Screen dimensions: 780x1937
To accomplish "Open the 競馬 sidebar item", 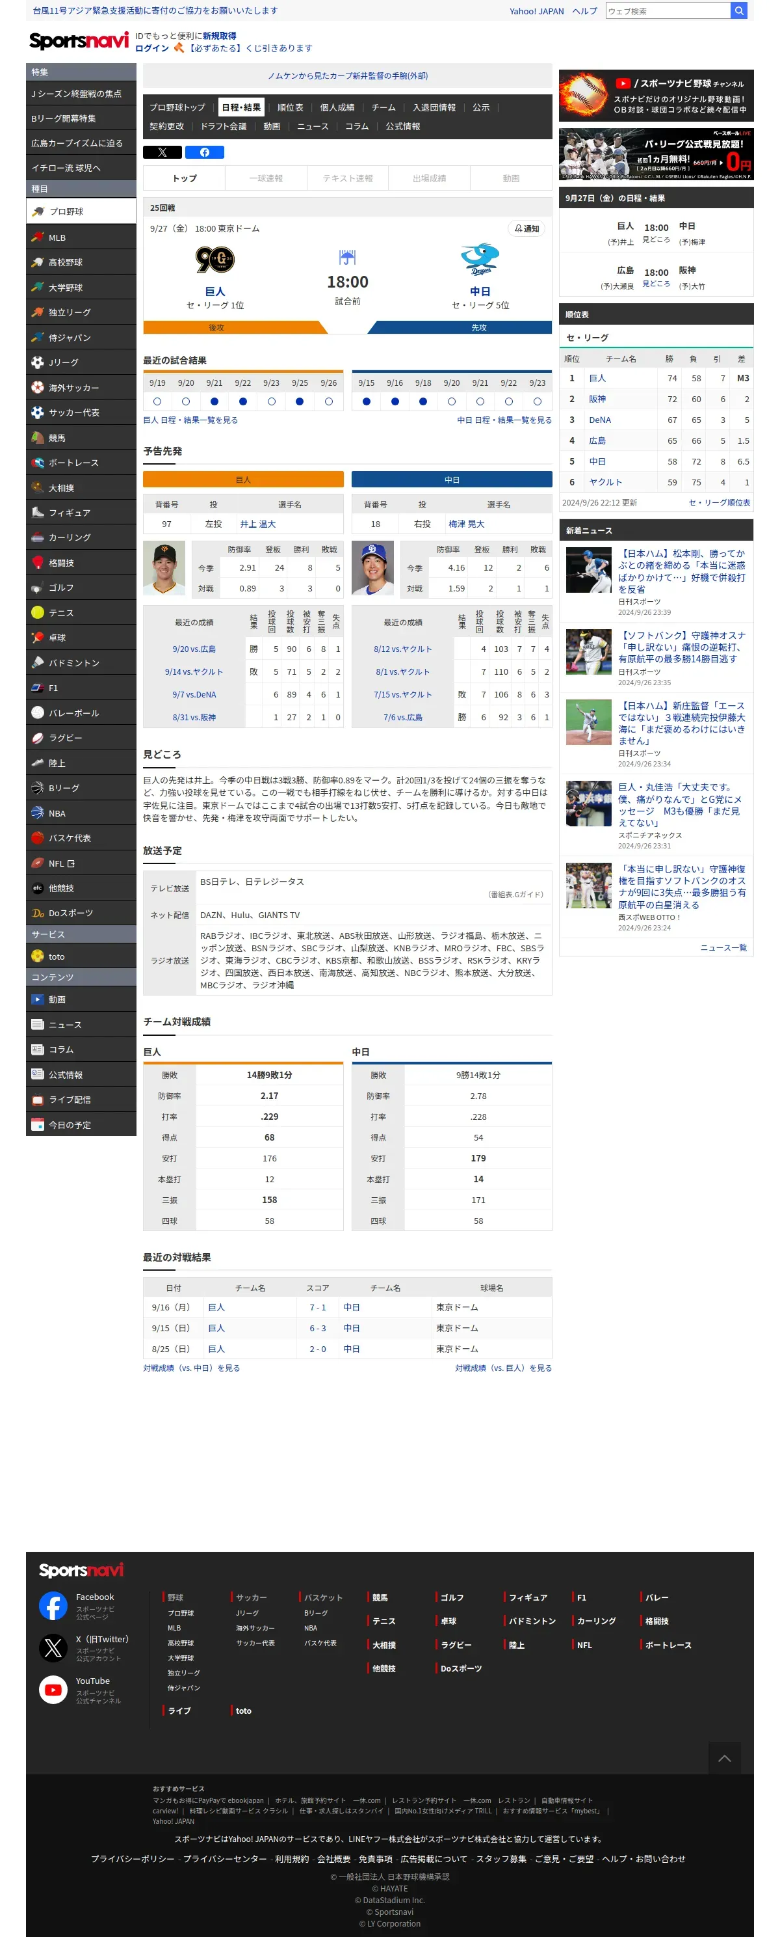I will (81, 438).
